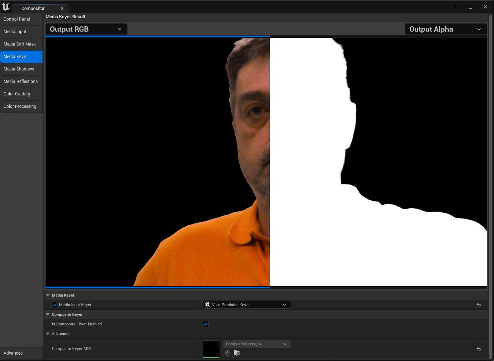
Task: Collapse the Composite Keyer section
Action: 48,314
